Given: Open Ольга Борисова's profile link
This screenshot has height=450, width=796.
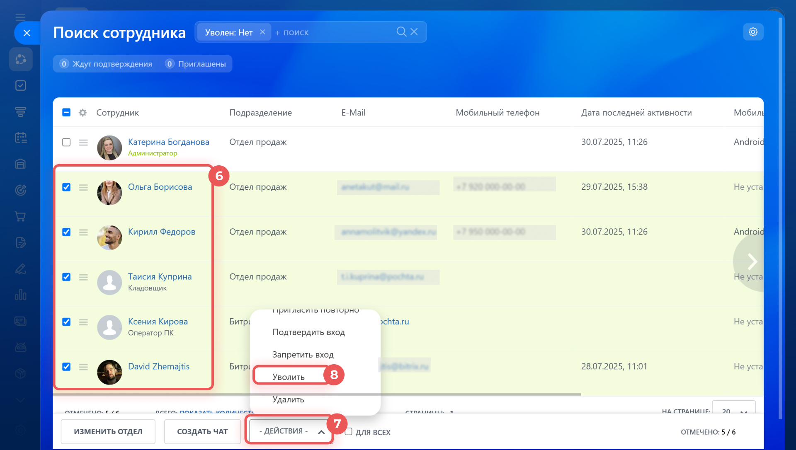Looking at the screenshot, I should coord(160,187).
